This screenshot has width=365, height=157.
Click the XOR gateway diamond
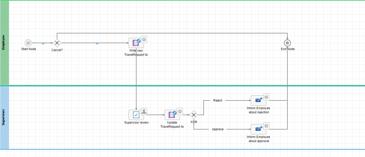(194, 115)
